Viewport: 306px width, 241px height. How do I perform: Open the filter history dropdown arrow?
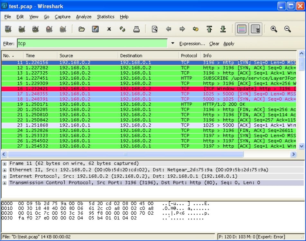tap(173, 43)
